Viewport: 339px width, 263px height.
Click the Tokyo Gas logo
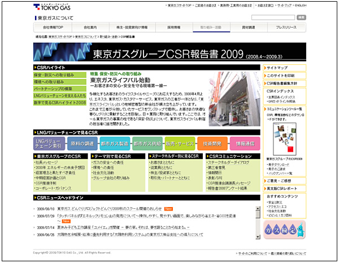click(x=52, y=7)
